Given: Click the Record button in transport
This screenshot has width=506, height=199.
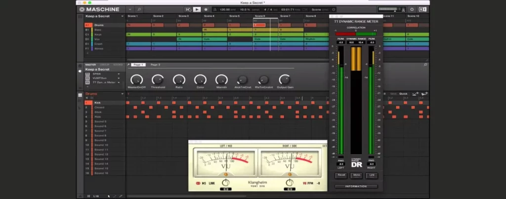Looking at the screenshot, I should pyautogui.click(x=206, y=9).
